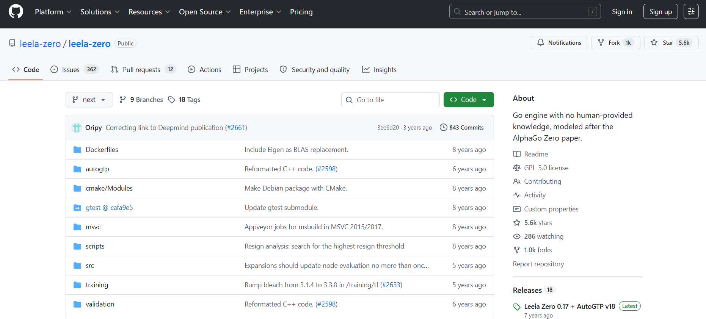706x319 pixels.
Task: Click the Sign up button
Action: pos(661,12)
